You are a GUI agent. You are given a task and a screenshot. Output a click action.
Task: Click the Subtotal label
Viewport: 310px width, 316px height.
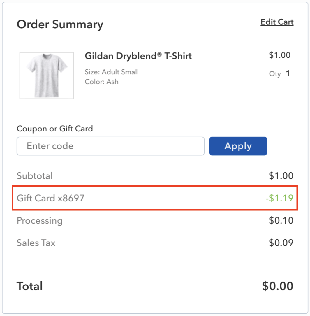point(35,176)
